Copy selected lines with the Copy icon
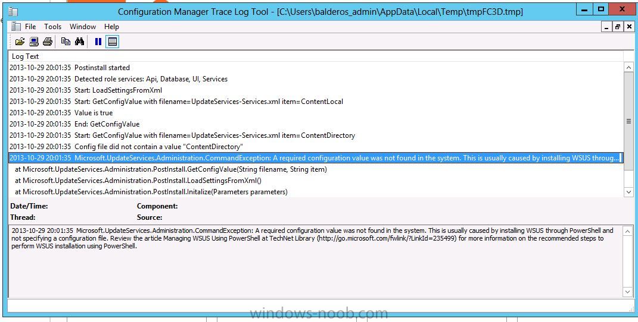638x322 pixels. pos(66,42)
